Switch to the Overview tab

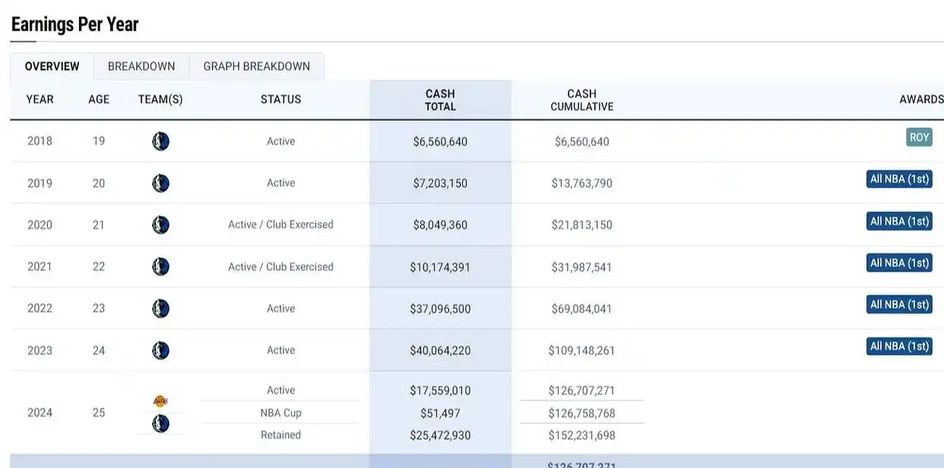(x=52, y=66)
